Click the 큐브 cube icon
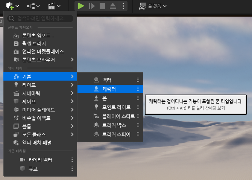The width and height of the screenshot is (252, 180). pyautogui.click(x=23, y=169)
